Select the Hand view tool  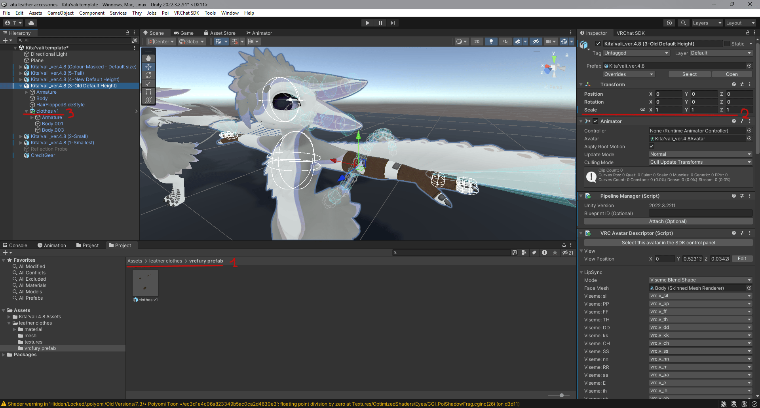[148, 59]
